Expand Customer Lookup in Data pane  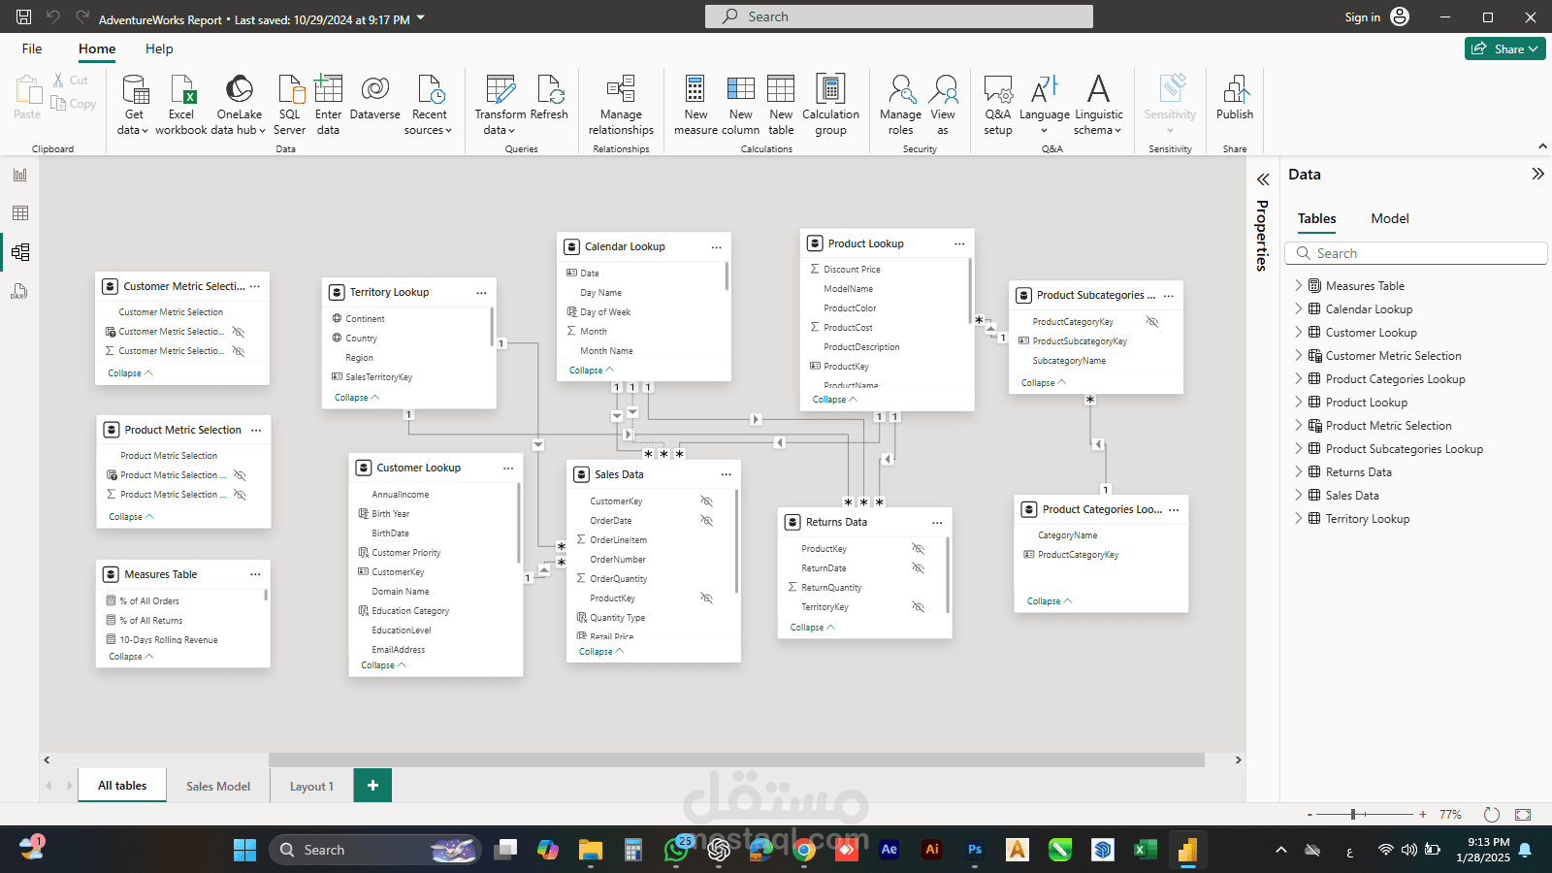(1299, 333)
